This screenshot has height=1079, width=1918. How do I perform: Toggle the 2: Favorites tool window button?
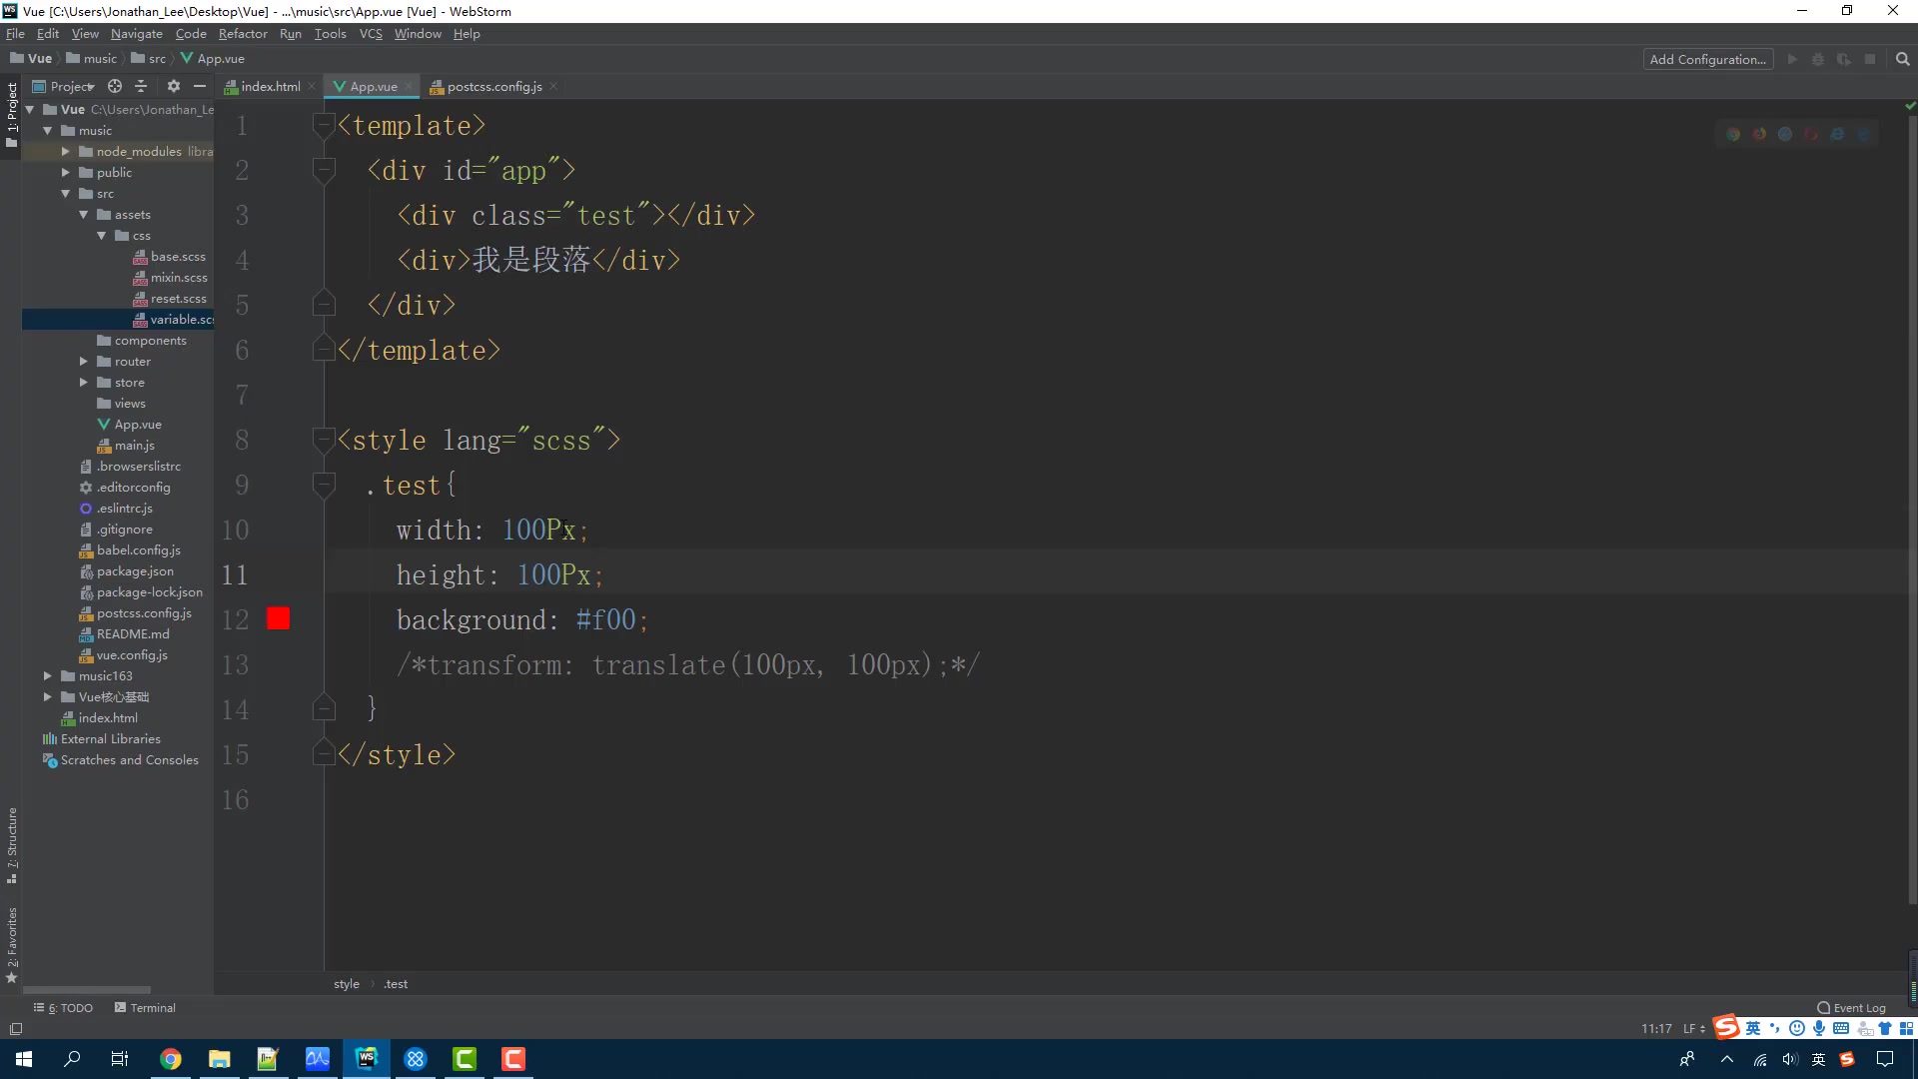click(12, 945)
